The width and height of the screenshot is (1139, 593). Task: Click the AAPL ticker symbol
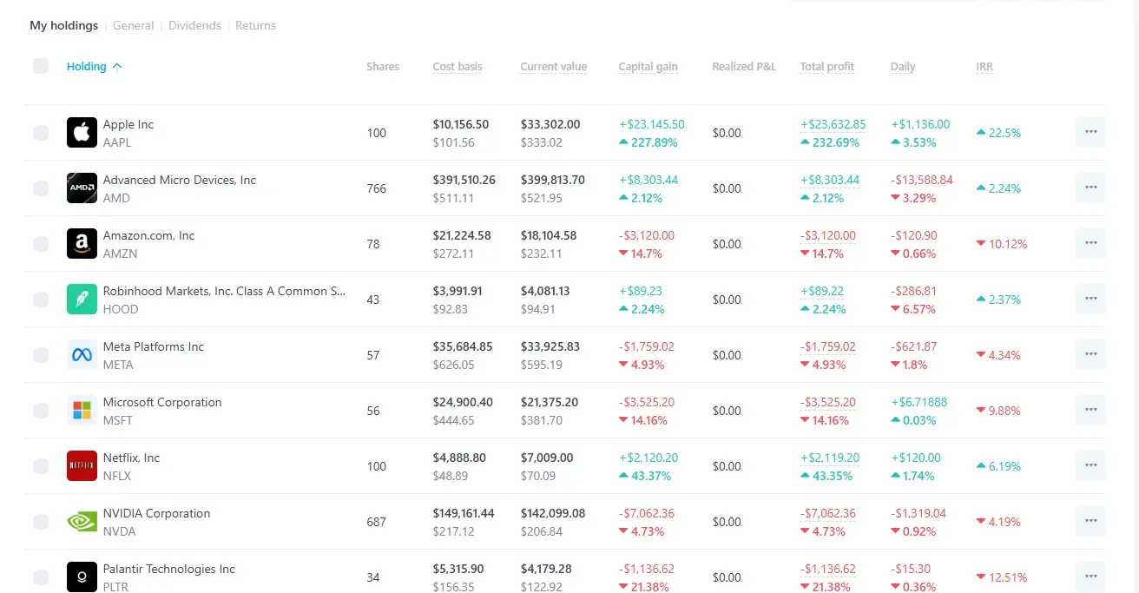tap(117, 142)
